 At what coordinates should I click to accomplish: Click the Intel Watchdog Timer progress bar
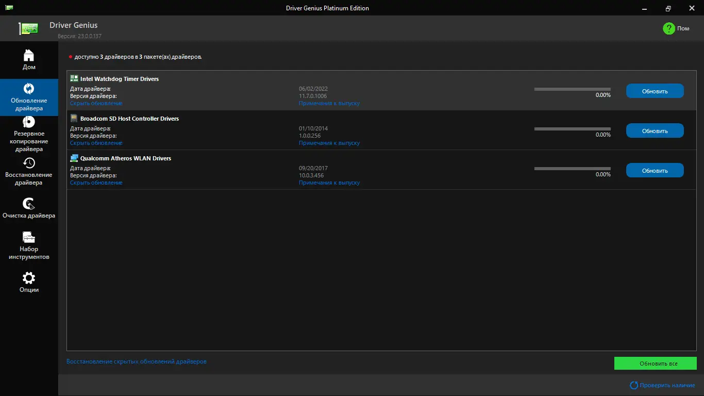[x=572, y=89]
